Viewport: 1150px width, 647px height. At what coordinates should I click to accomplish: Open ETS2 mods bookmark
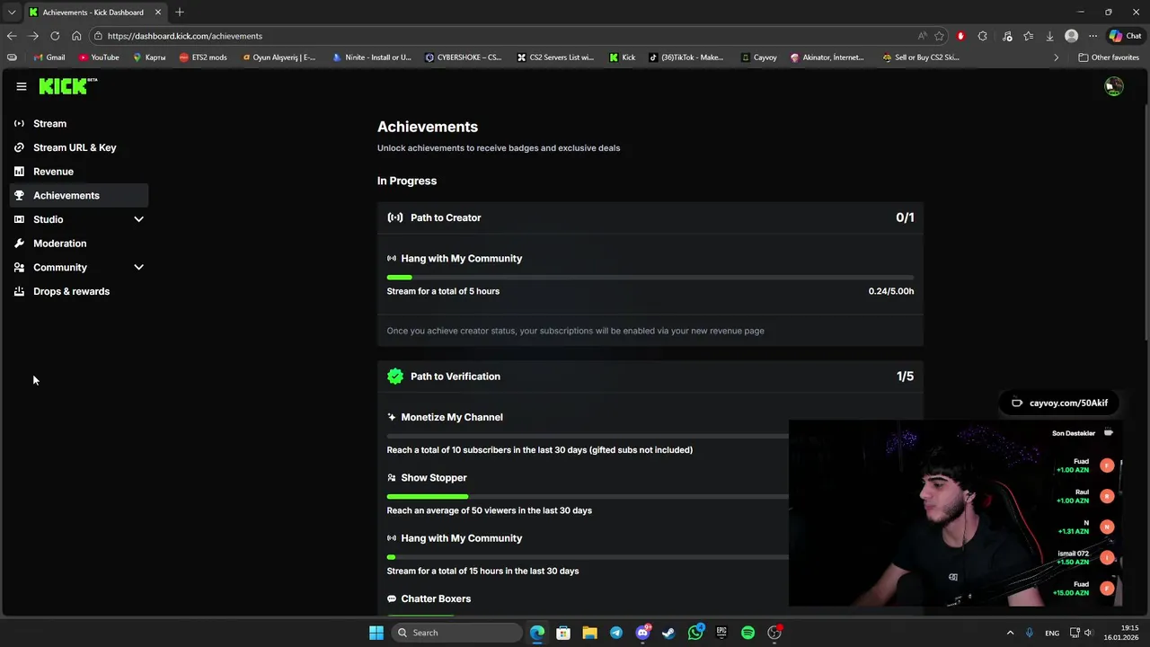tap(203, 58)
